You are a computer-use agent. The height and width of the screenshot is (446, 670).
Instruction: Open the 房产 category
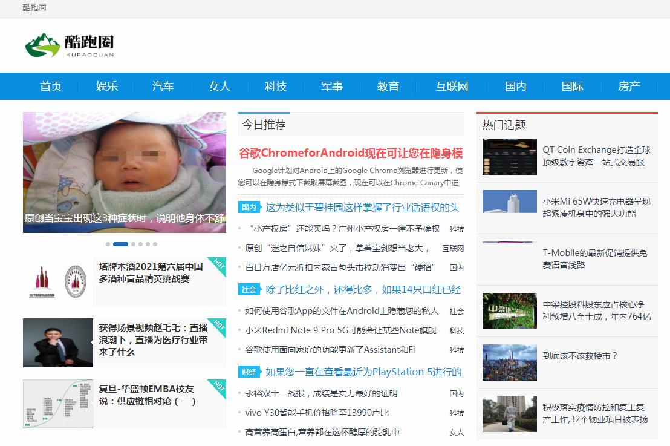click(x=629, y=87)
